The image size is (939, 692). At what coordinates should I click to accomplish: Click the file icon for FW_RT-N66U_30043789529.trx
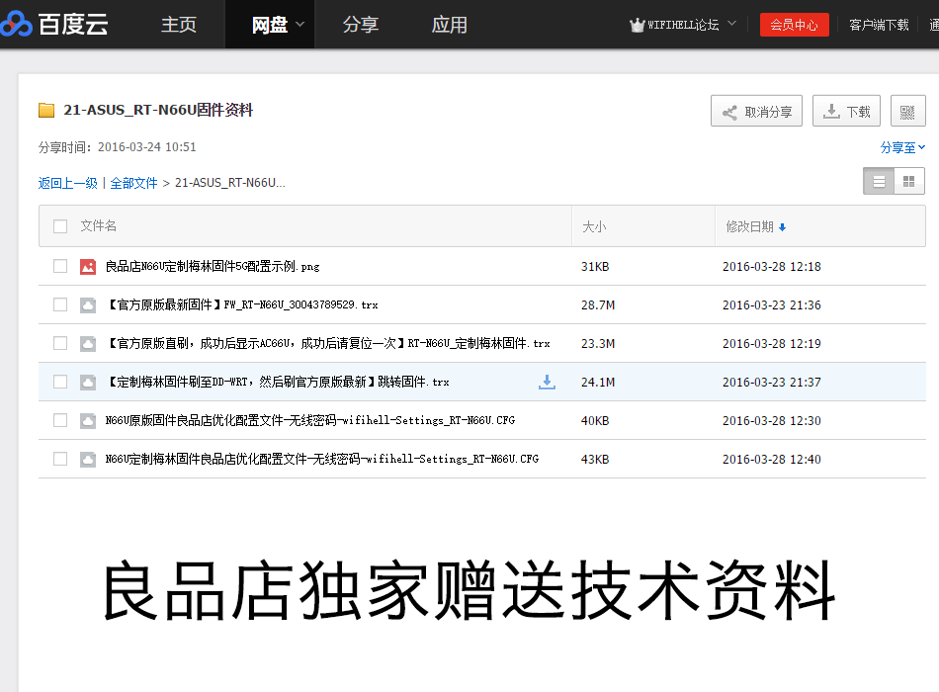click(88, 305)
